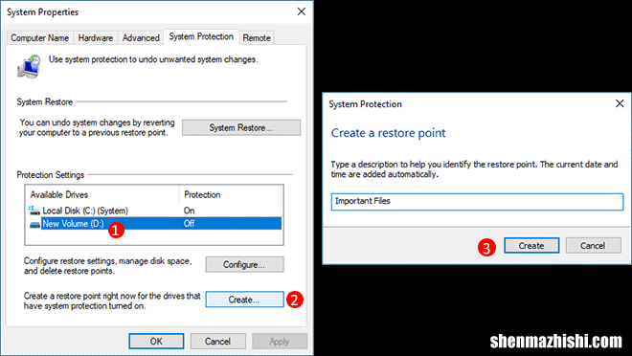Switch to the Computer Name tab
Screen dimensions: 632x356
tap(40, 38)
